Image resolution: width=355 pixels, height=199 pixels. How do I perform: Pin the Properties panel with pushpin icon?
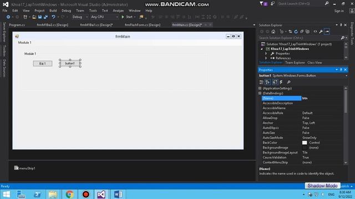[x=341, y=70]
